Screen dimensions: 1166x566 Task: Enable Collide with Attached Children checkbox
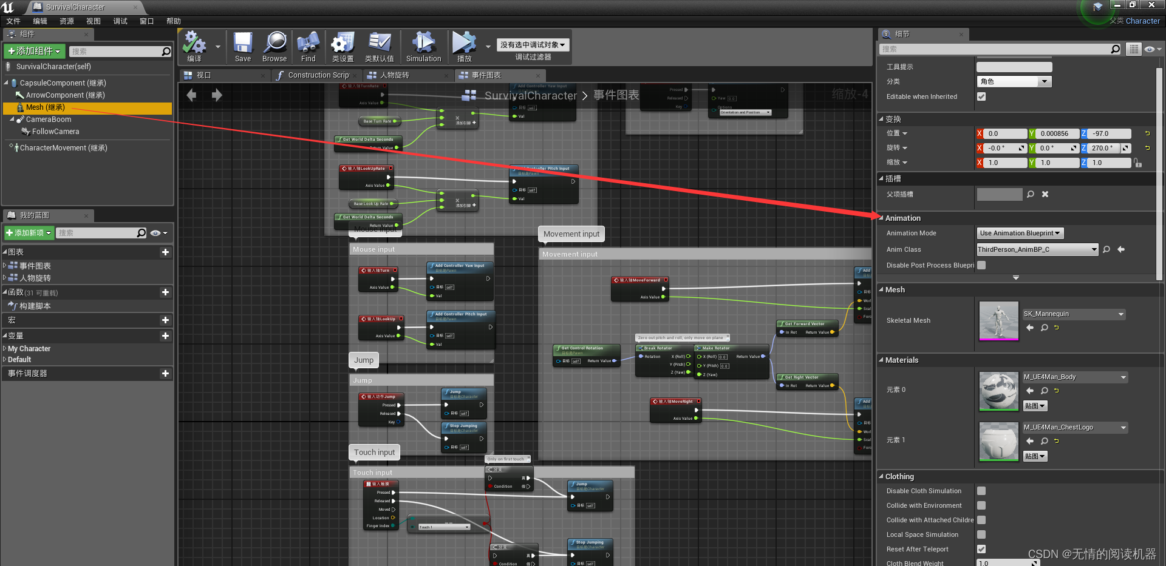coord(981,520)
